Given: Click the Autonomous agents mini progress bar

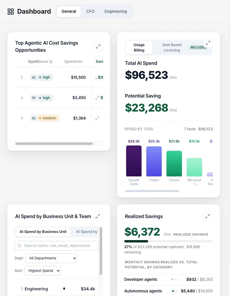Looking at the screenshot, I should click(175, 291).
